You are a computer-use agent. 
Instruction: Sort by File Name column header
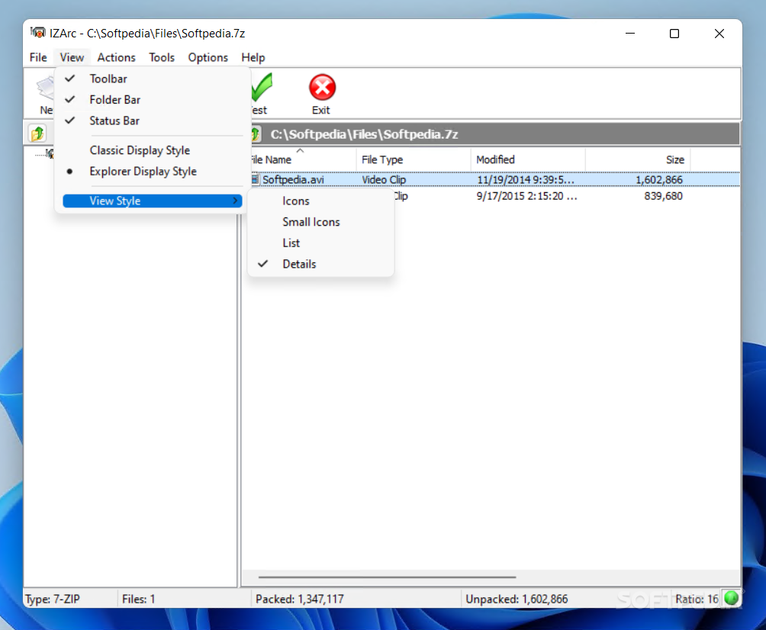point(303,159)
